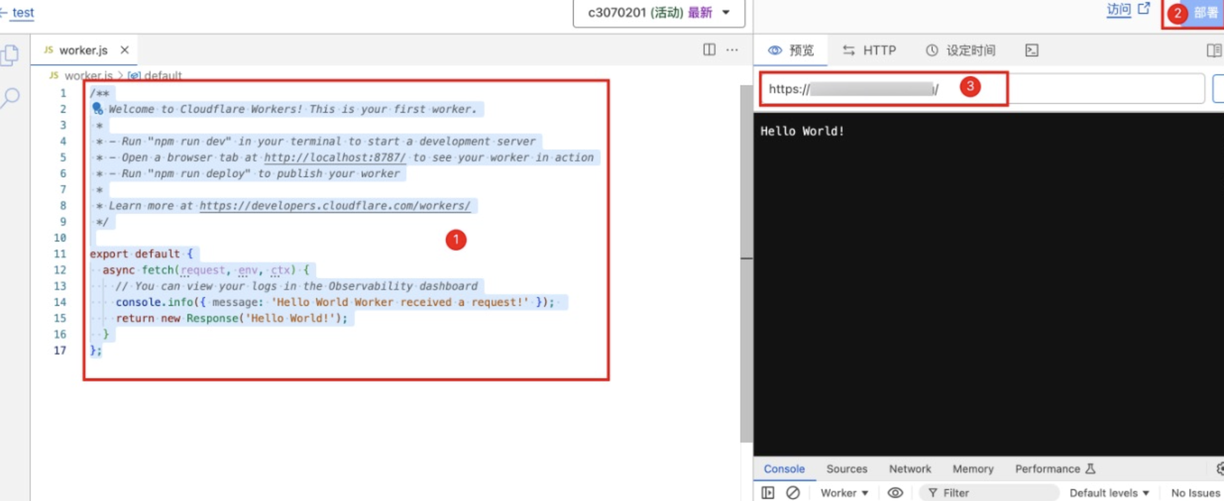This screenshot has width=1224, height=501.
Task: Click line number 11 in gutter
Action: (x=59, y=254)
